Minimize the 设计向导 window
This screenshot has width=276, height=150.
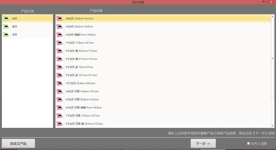coord(258,2)
